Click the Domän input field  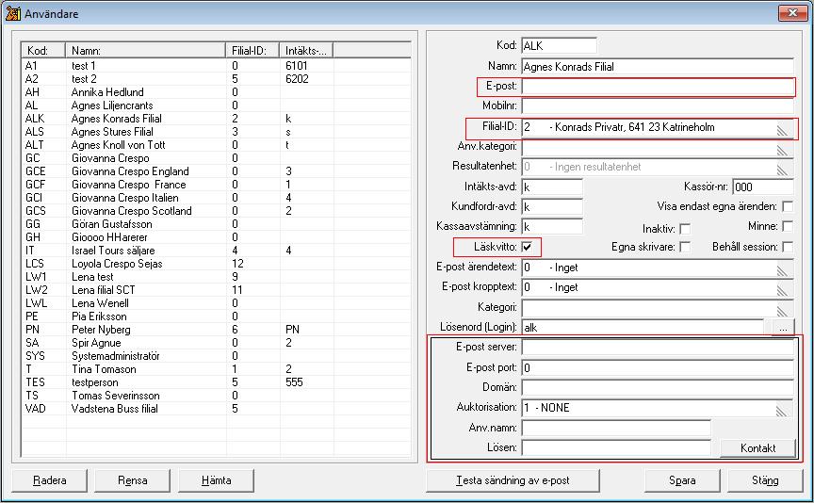point(658,388)
